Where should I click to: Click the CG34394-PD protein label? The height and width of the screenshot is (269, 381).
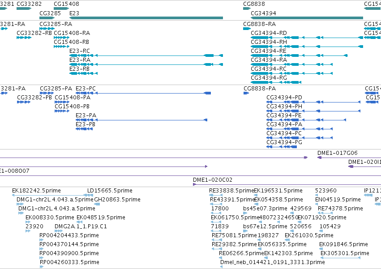(284, 98)
